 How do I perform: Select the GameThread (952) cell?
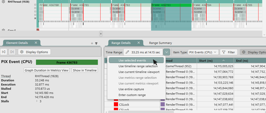tap(178, 66)
